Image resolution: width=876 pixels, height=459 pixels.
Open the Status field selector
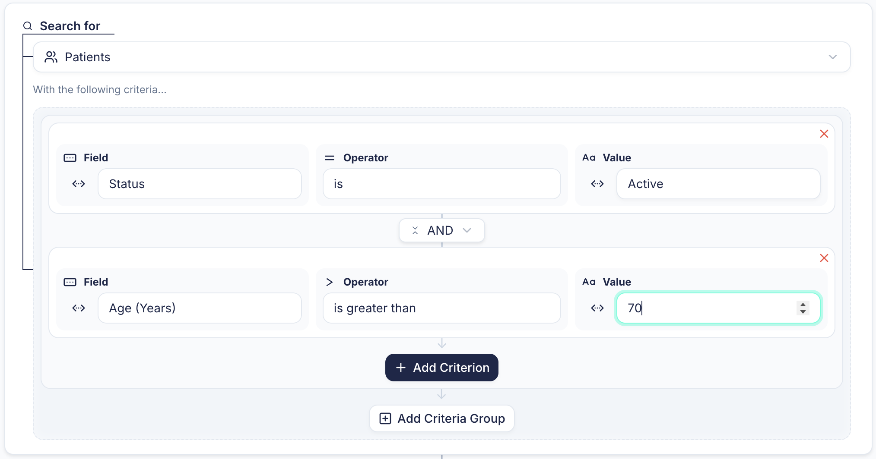(200, 184)
